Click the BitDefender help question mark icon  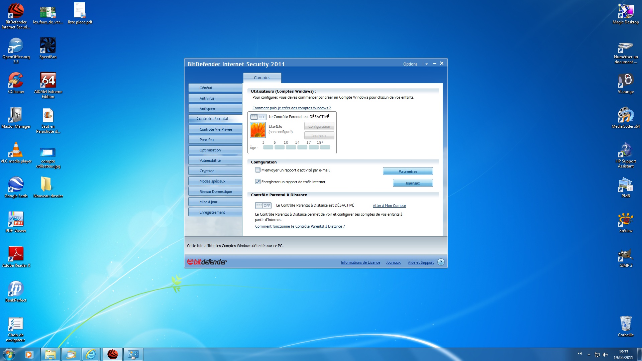(x=441, y=262)
